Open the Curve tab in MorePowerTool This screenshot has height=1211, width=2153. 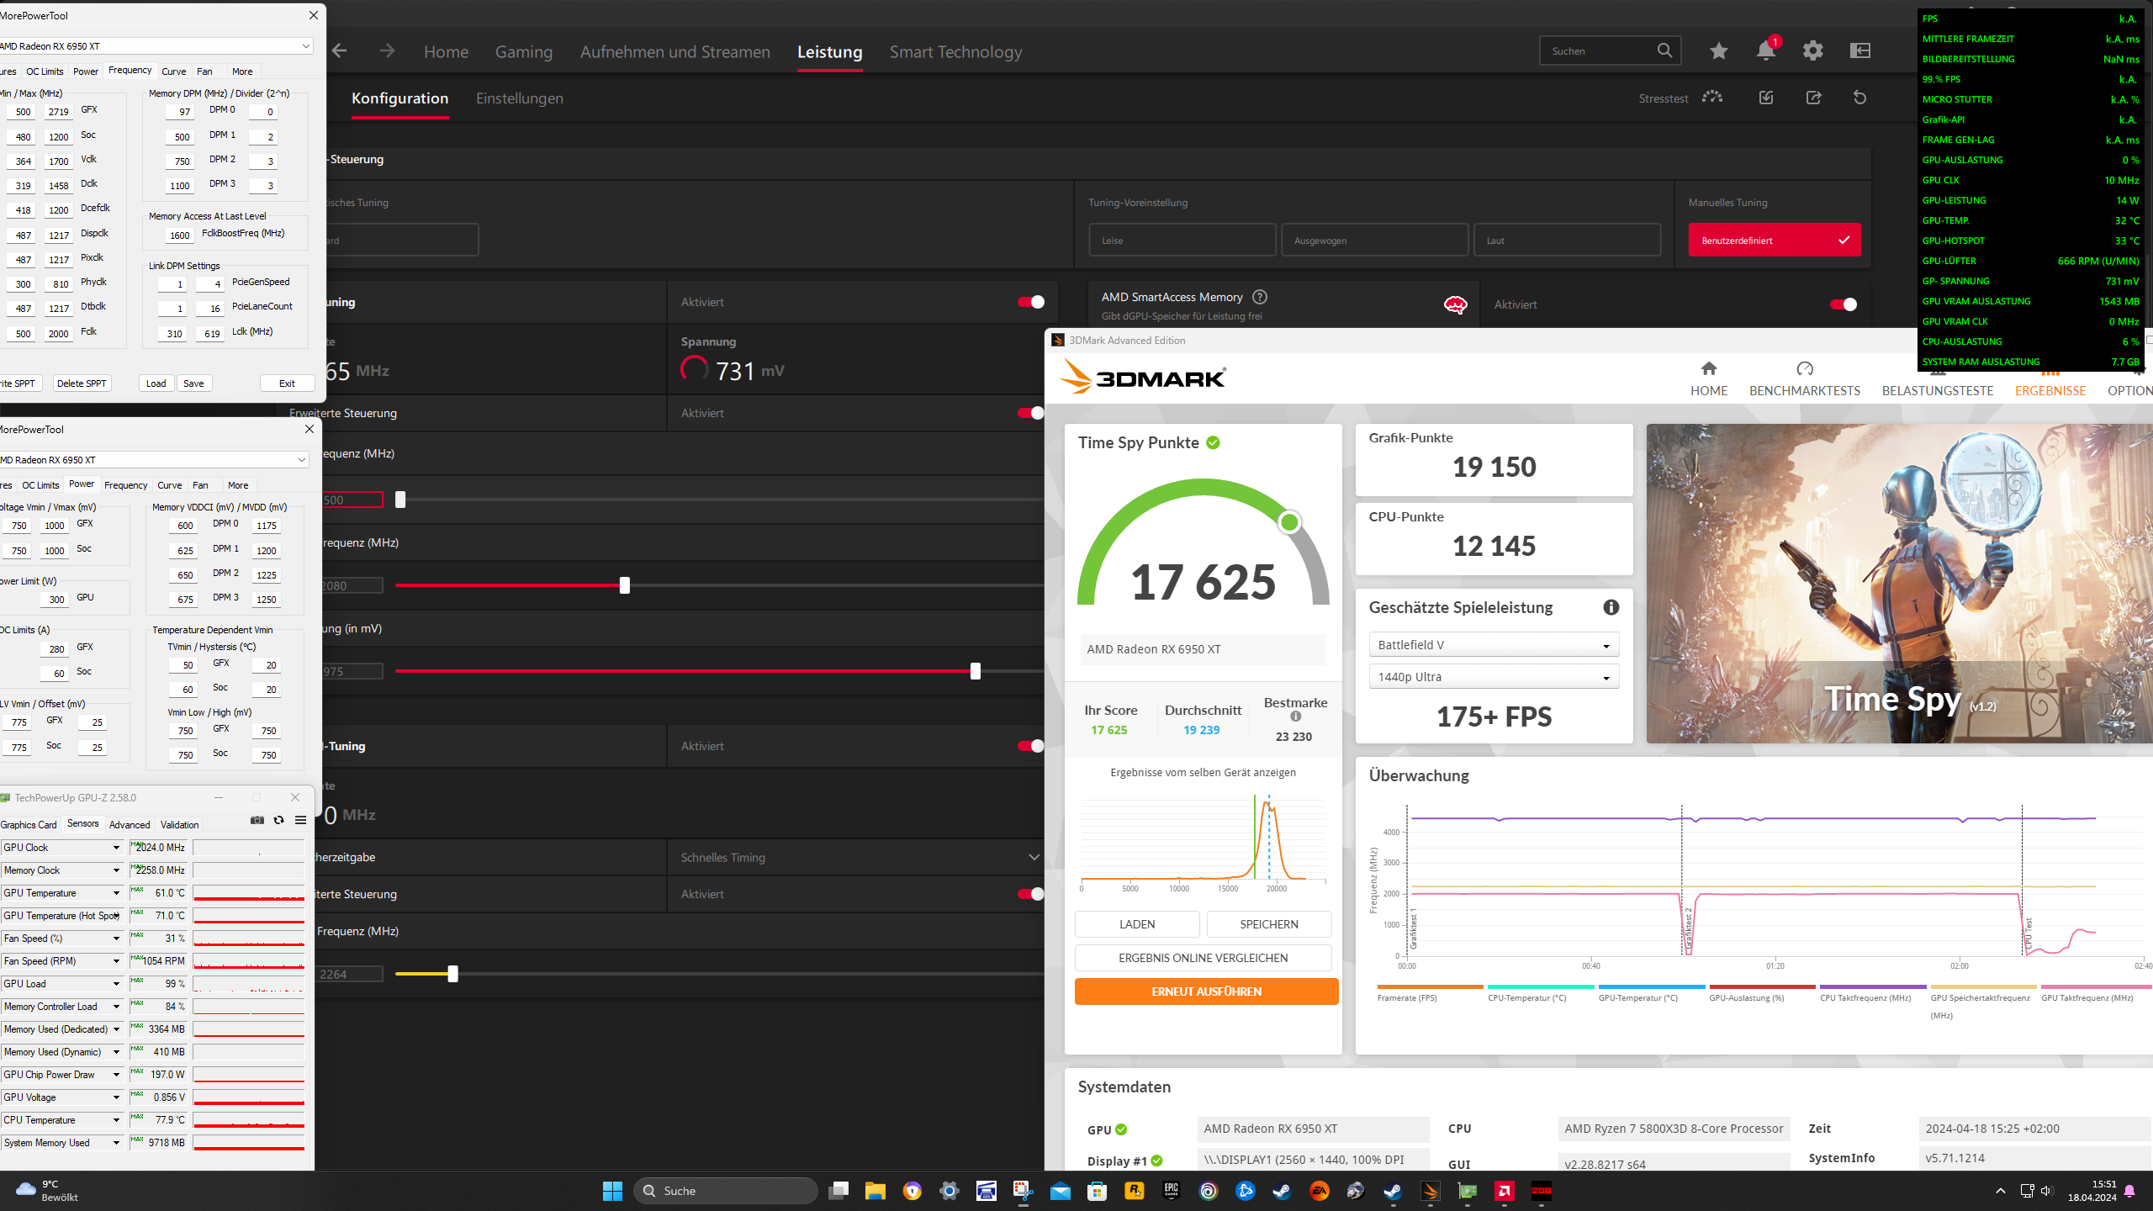[173, 71]
